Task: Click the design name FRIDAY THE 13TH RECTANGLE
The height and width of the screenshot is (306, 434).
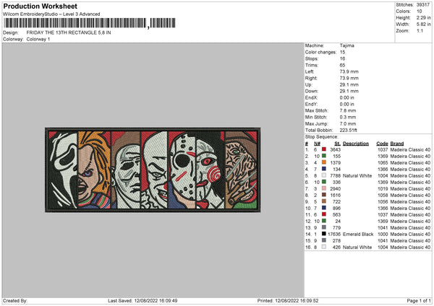Action: coord(67,33)
